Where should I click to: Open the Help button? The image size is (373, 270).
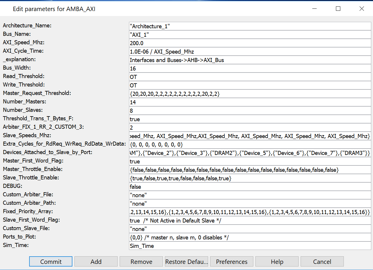(x=277, y=262)
